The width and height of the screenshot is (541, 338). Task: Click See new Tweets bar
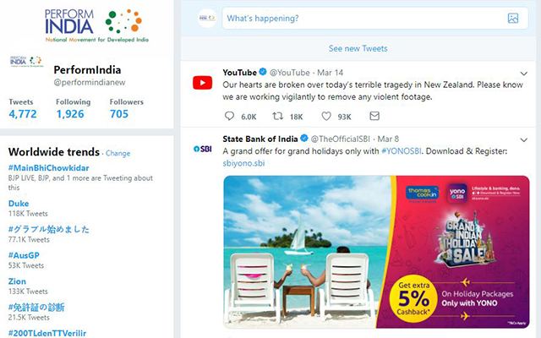pos(358,49)
